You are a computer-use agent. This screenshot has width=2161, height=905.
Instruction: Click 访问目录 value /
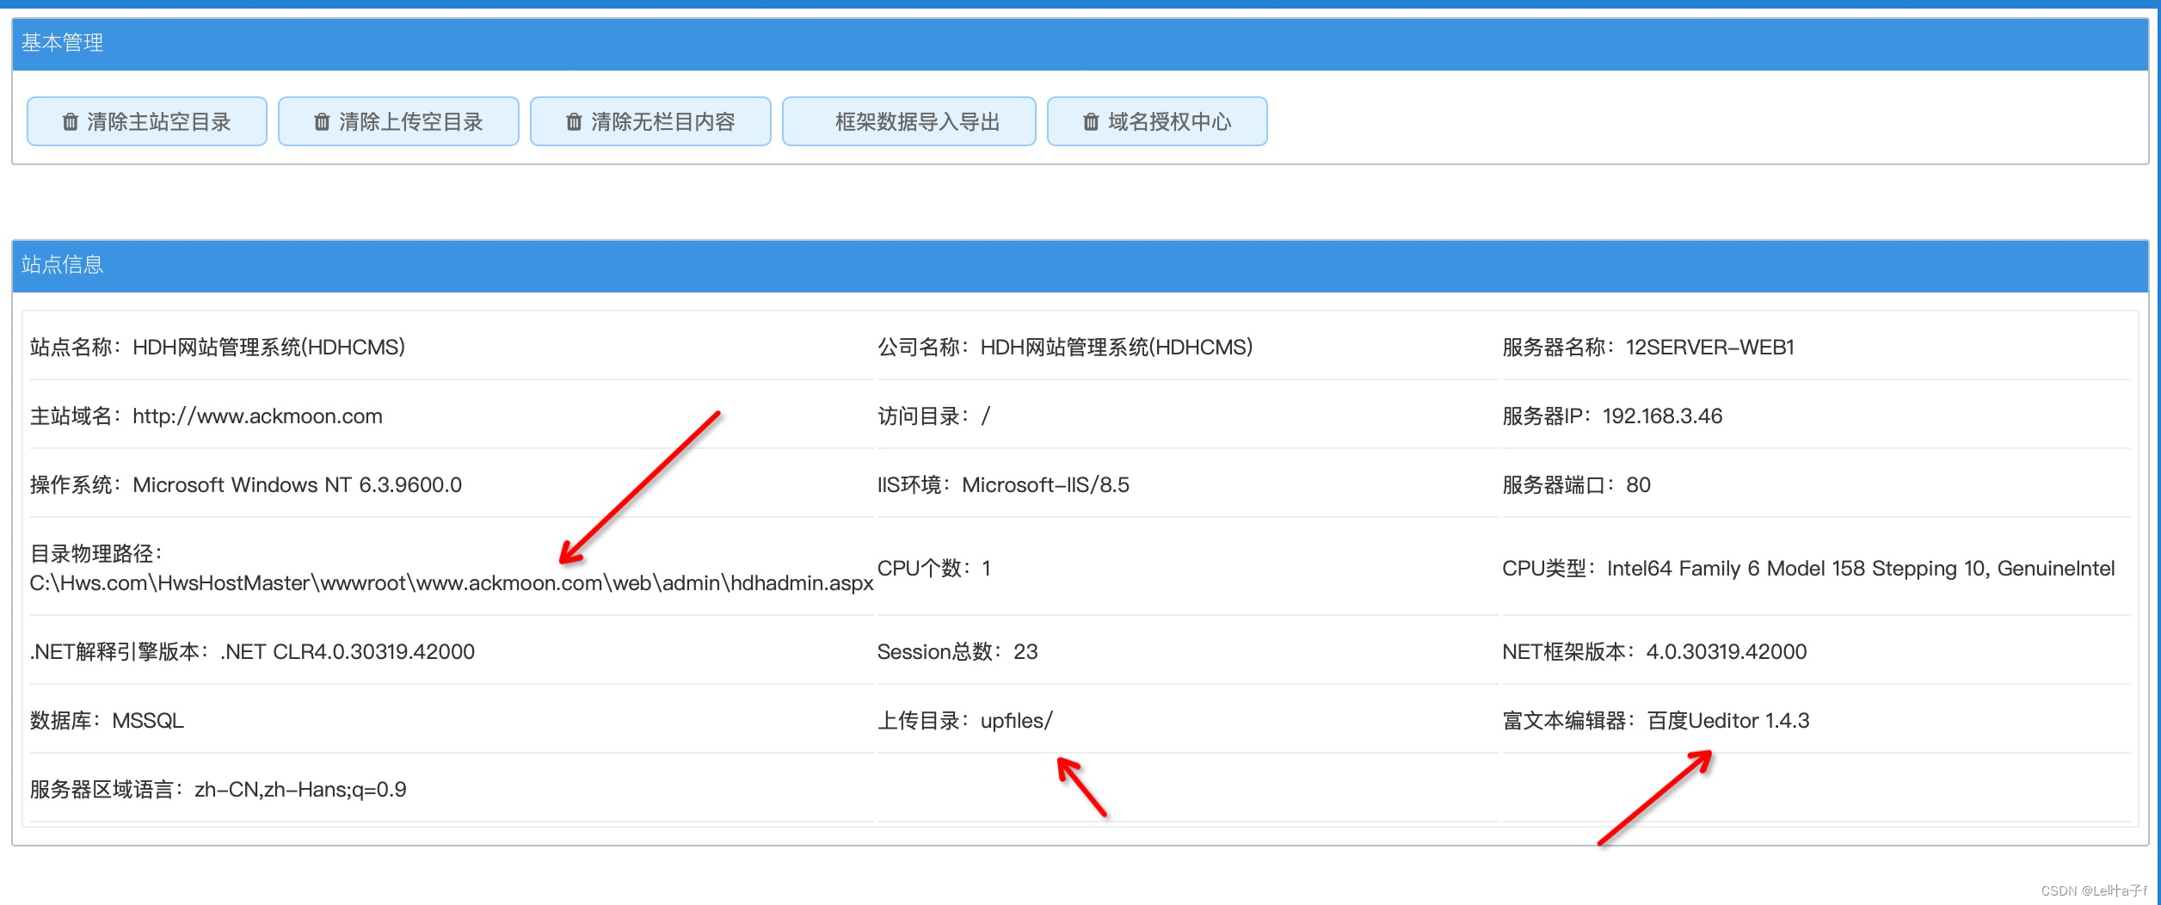pos(986,416)
